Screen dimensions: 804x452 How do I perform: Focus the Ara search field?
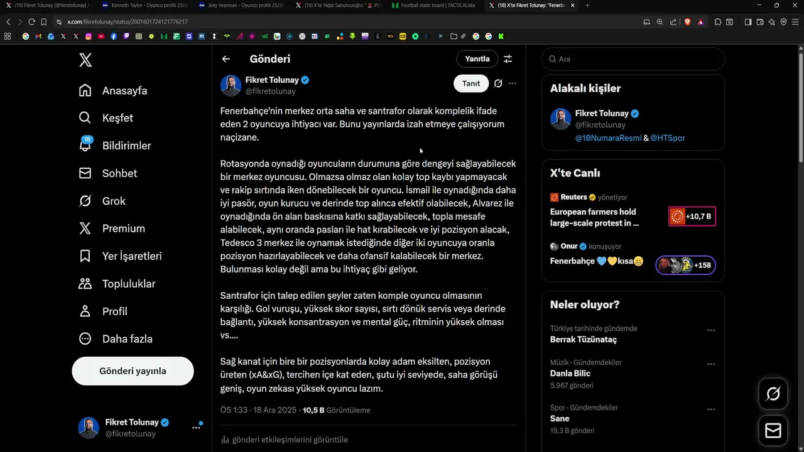coord(633,59)
